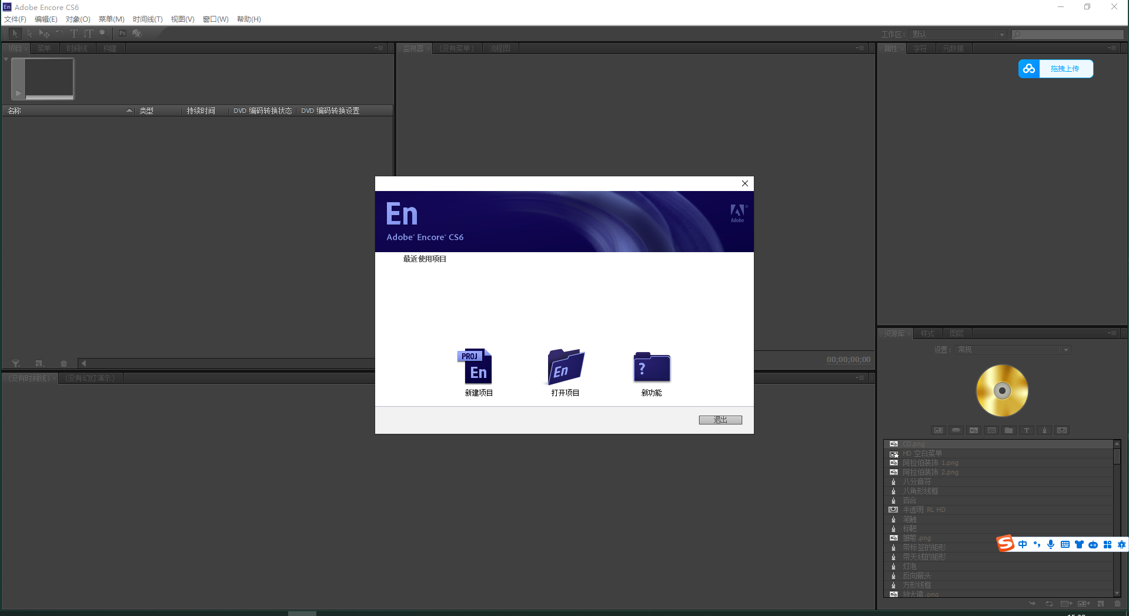This screenshot has width=1129, height=616.
Task: Collapse the project preview thumbnail triangle
Action: point(6,59)
